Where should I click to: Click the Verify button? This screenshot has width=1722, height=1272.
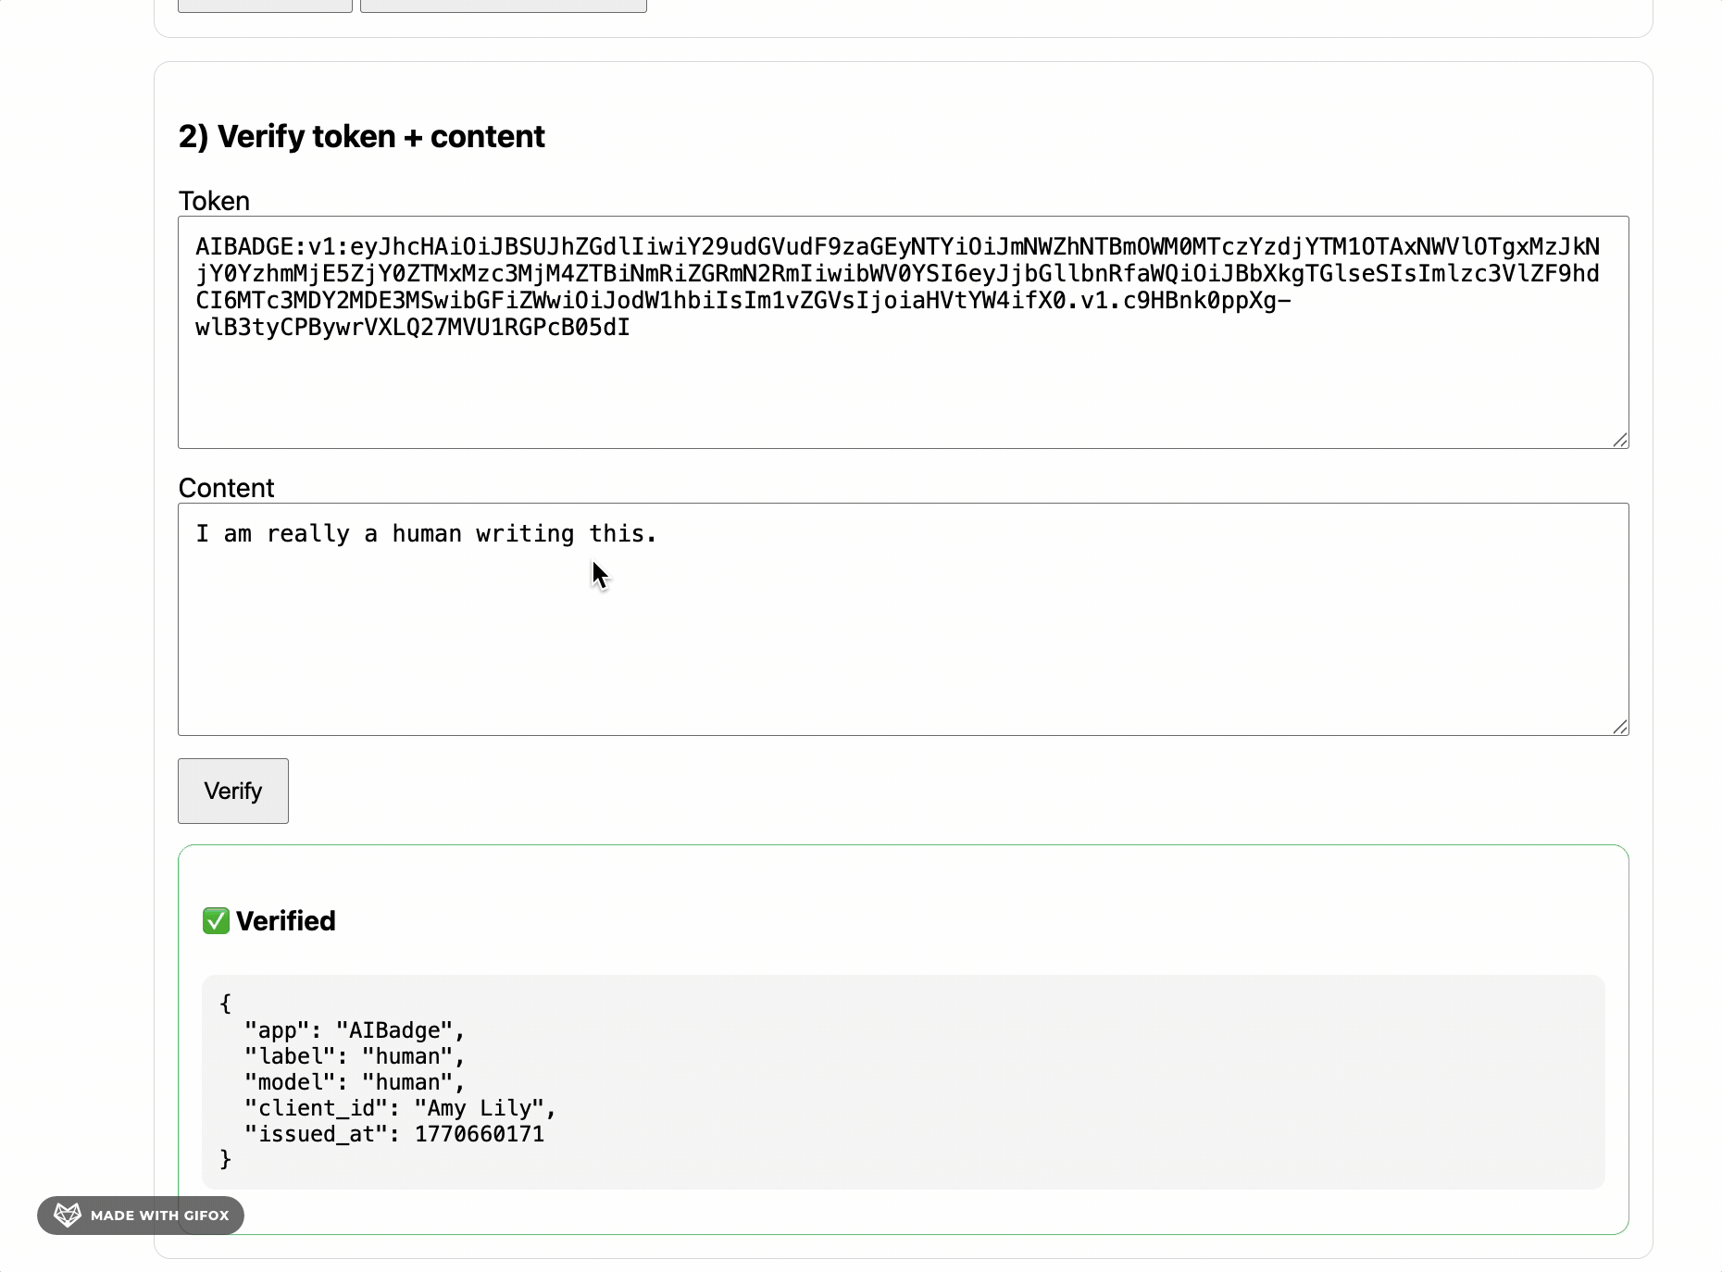tap(233, 791)
